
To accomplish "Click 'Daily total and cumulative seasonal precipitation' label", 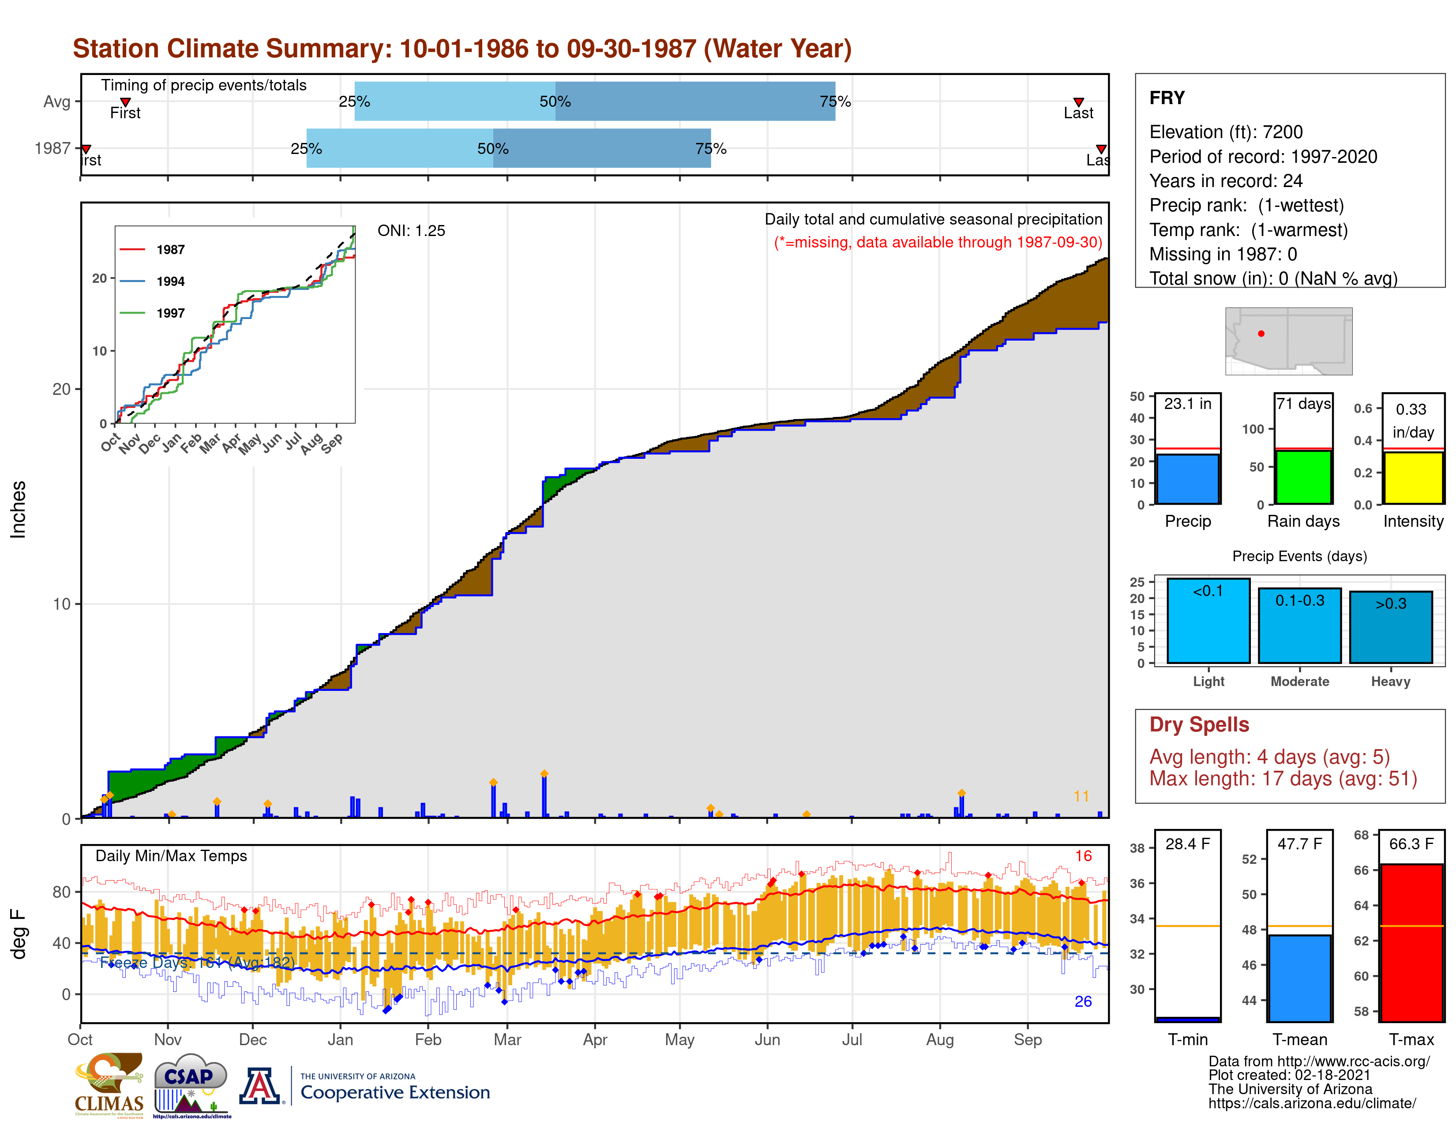I will 933,219.
